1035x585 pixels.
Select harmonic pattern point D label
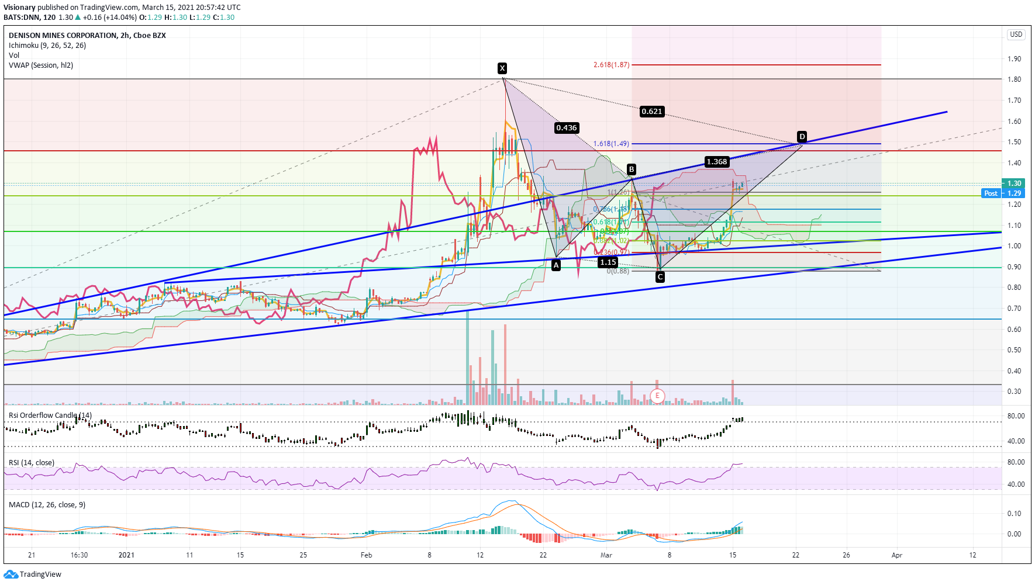[x=802, y=137]
